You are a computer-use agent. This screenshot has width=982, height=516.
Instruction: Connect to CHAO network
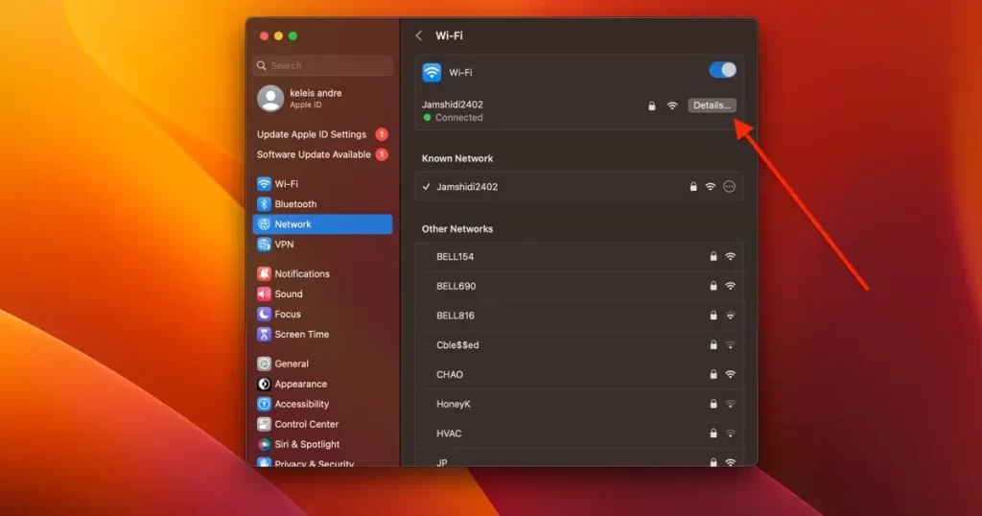pyautogui.click(x=578, y=374)
